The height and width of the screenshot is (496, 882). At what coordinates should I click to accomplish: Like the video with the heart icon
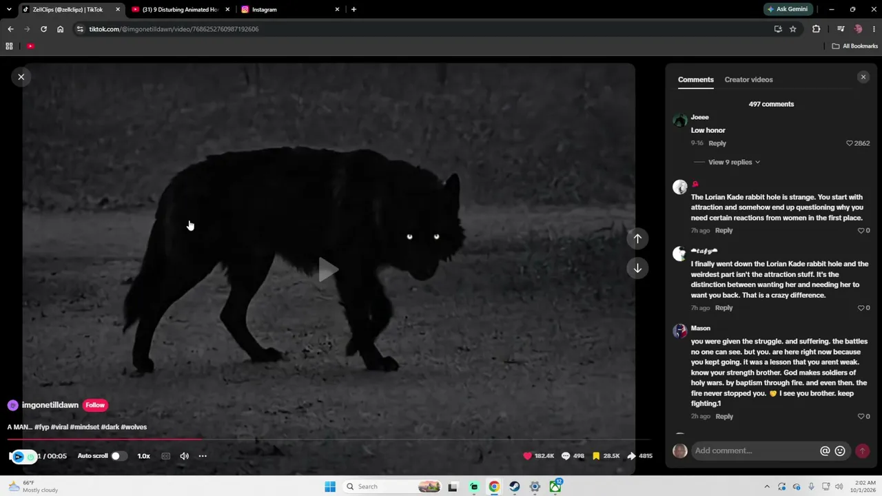pos(528,456)
